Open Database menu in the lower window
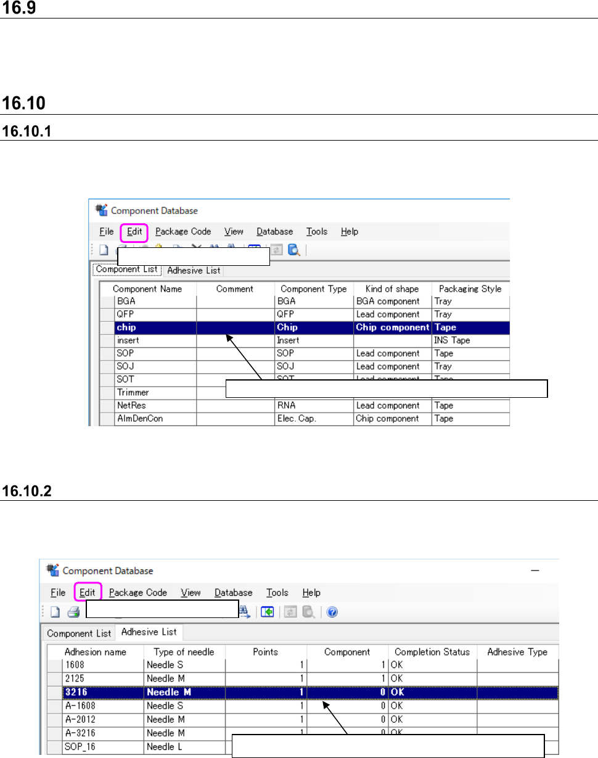The height and width of the screenshot is (758, 598). point(233,593)
